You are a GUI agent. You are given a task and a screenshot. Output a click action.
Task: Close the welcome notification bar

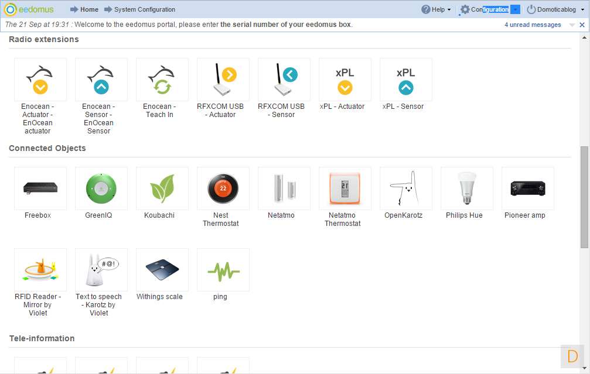pyautogui.click(x=582, y=25)
